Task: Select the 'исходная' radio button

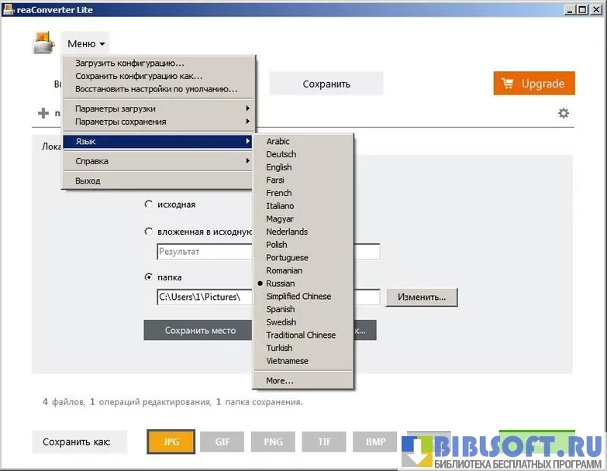Action: (149, 205)
